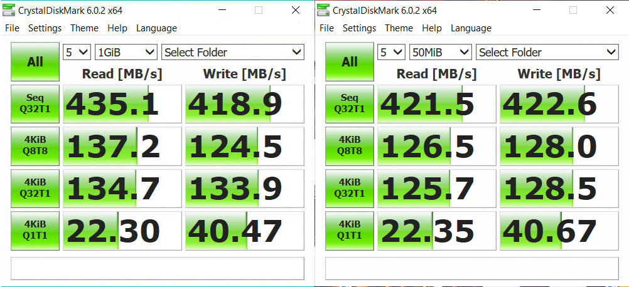The width and height of the screenshot is (629, 287).
Task: Start Seq Q32T1 test in left window
Action: click(x=35, y=103)
